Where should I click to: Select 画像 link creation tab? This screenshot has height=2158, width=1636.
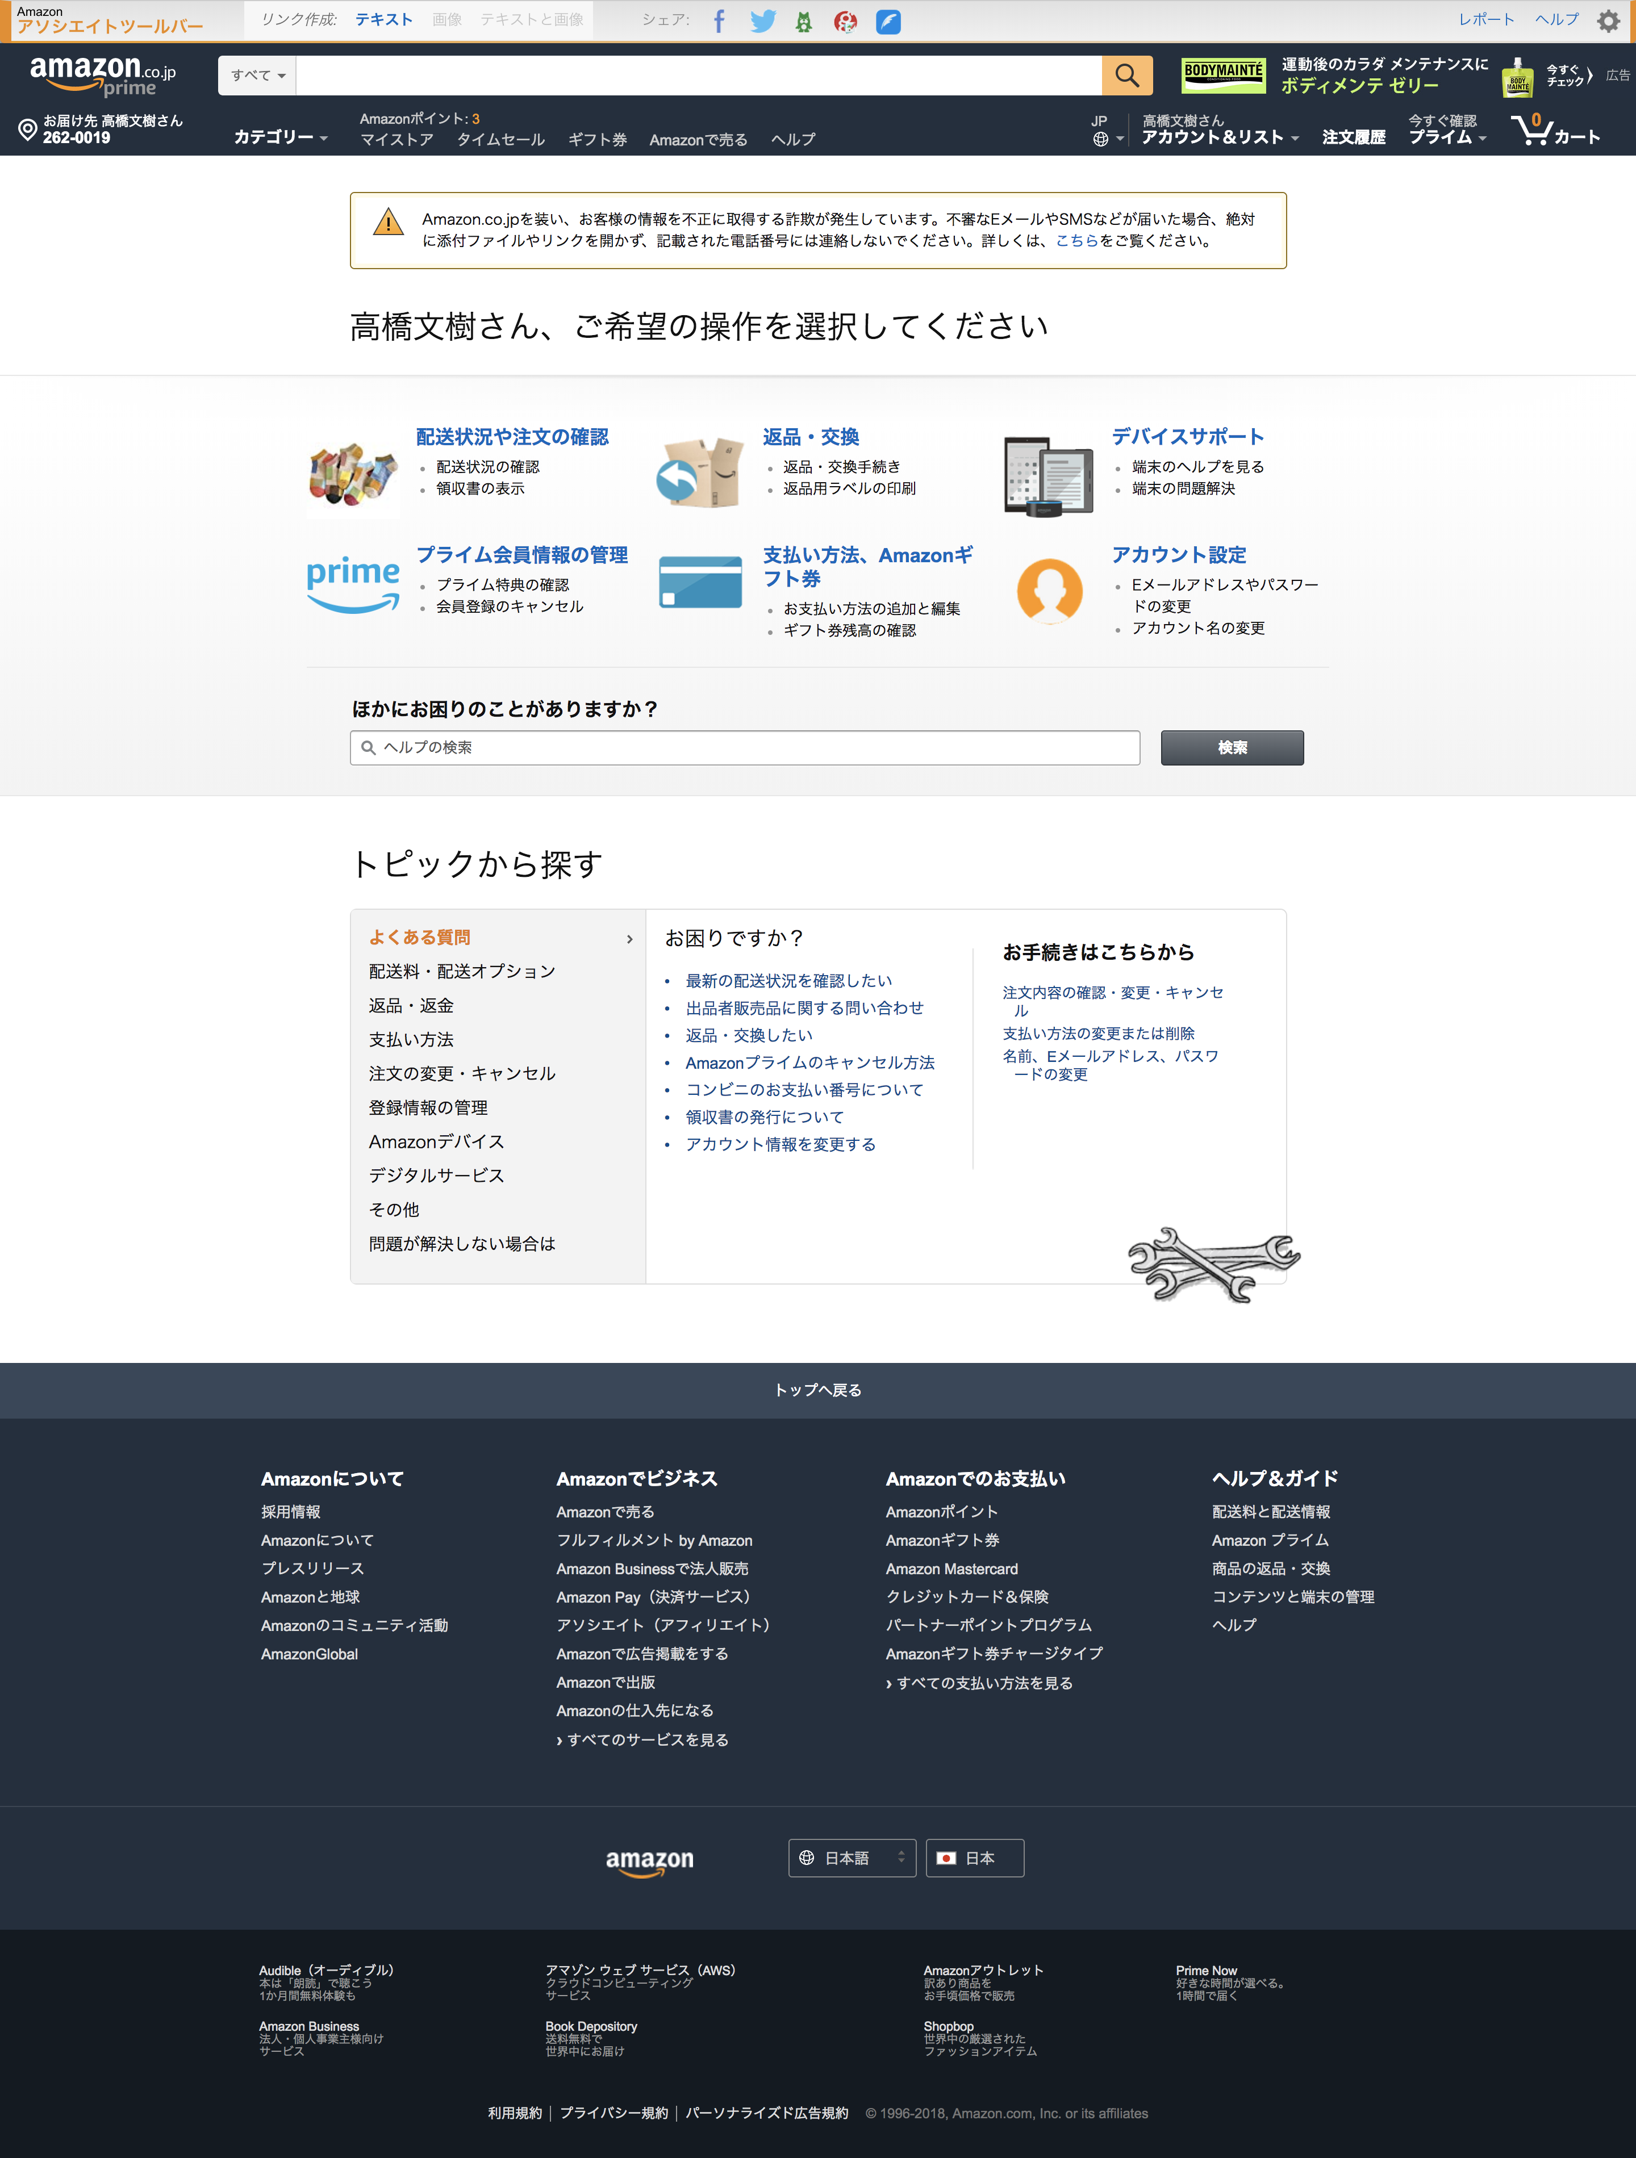coord(447,19)
